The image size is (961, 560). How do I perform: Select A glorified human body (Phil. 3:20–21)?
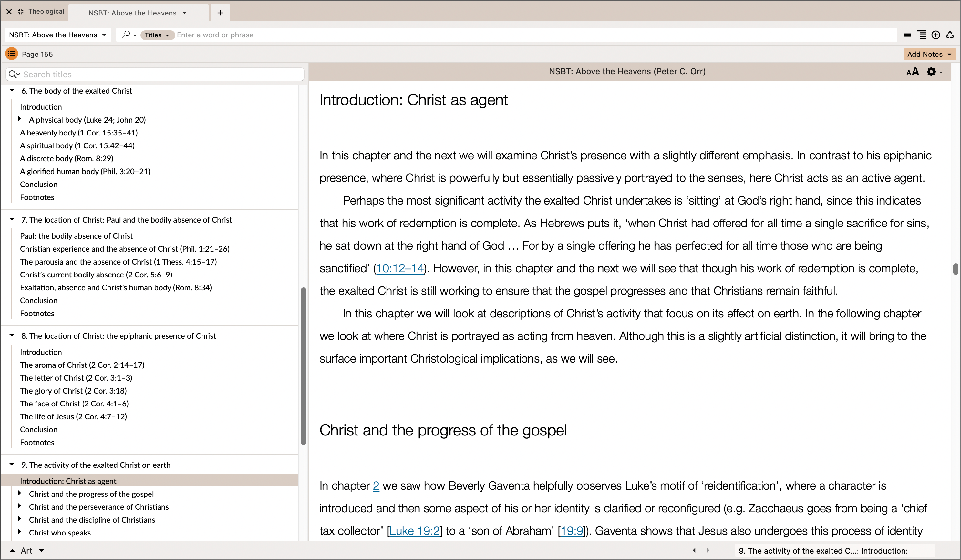click(x=85, y=171)
